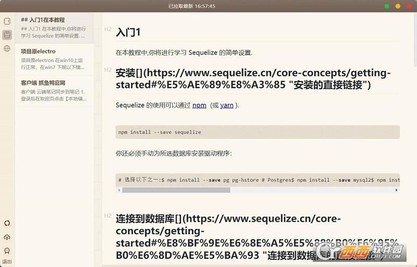The image size is (417, 267).
Task: Follow the yarn hyperlink
Action: pos(227,105)
